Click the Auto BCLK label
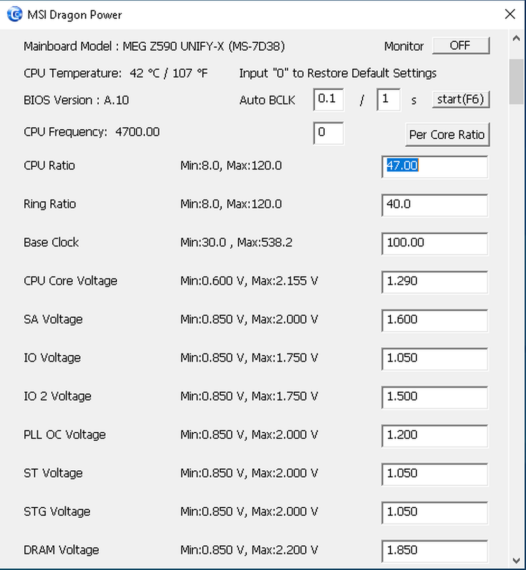Image resolution: width=526 pixels, height=570 pixels. (x=267, y=100)
